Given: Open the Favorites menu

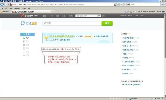Looking at the screenshot, I should coord(17,8).
